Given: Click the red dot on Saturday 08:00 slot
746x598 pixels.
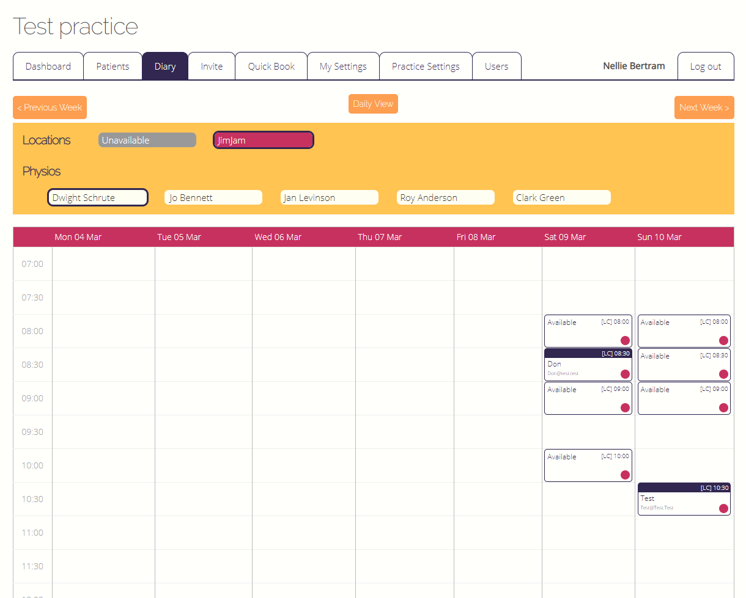Looking at the screenshot, I should pos(625,340).
